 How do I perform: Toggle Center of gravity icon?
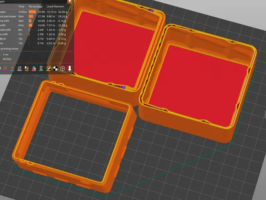tap(55, 68)
